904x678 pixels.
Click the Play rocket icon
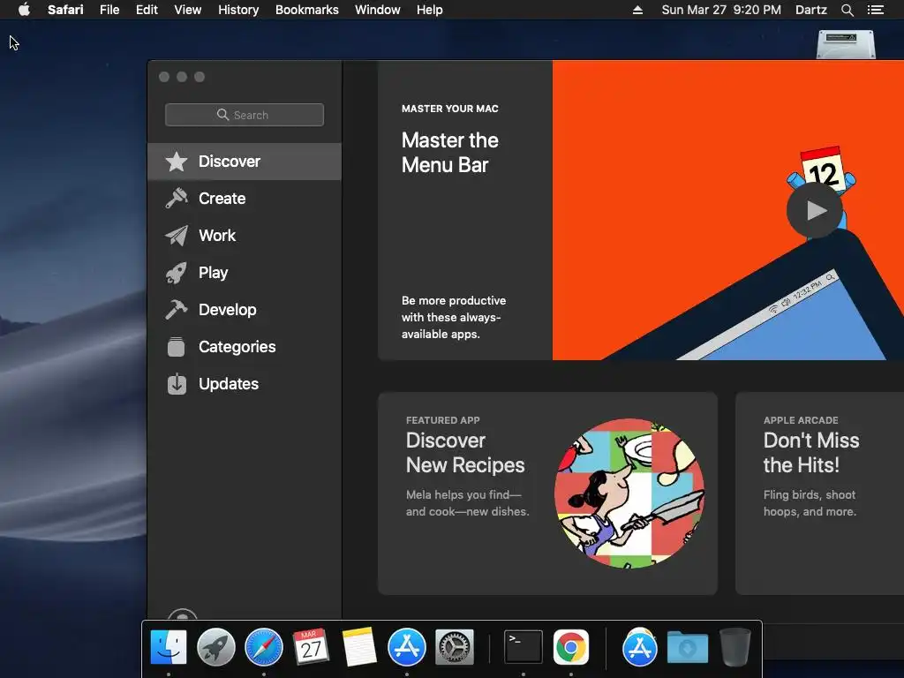176,273
